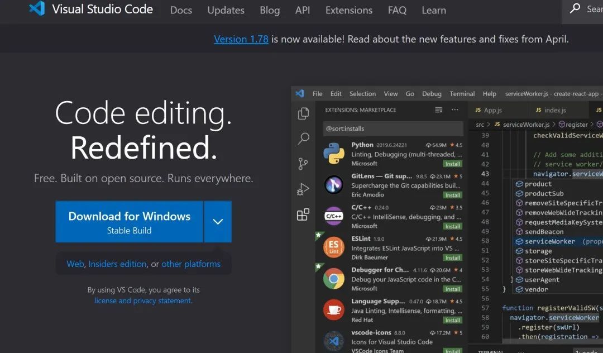The height and width of the screenshot is (353, 603).
Task: Open File menu in editor screenshot
Action: [317, 93]
